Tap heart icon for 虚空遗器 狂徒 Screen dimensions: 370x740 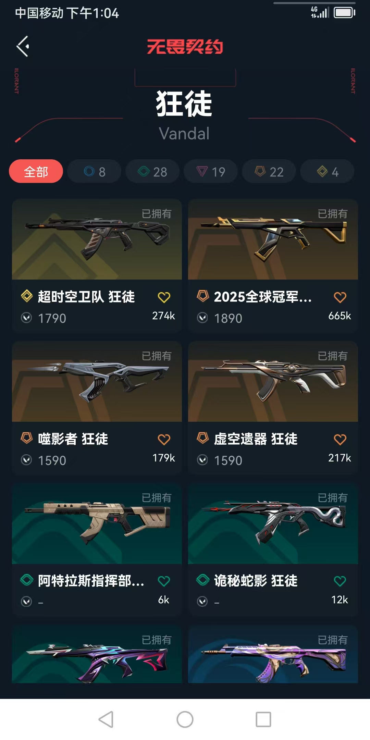[x=340, y=439]
